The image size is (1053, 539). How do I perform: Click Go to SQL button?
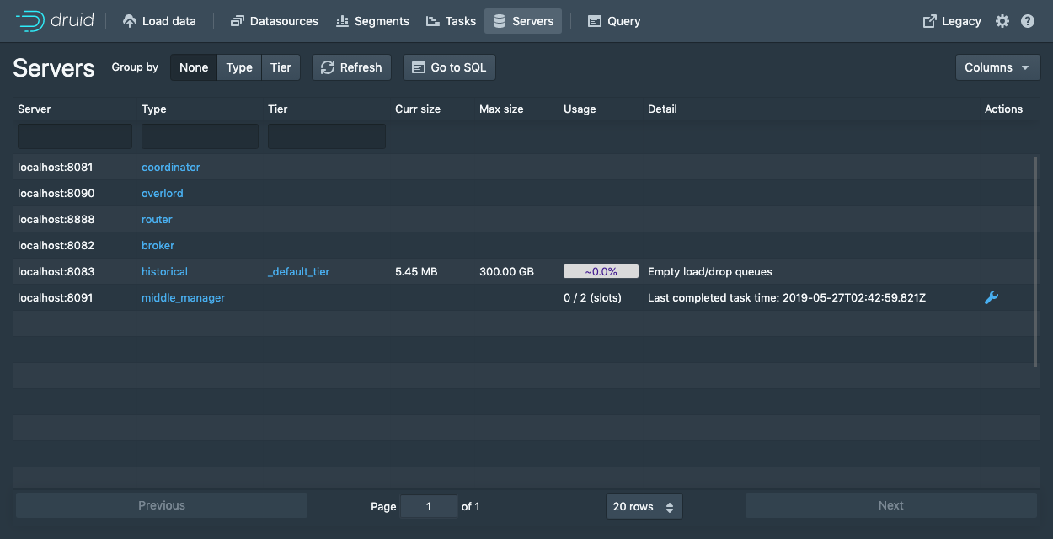449,67
